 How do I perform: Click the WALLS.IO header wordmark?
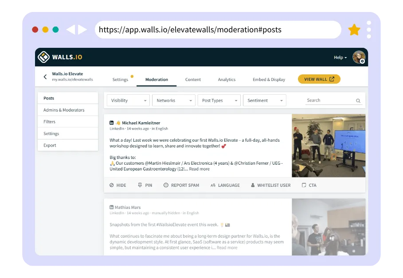(x=67, y=57)
